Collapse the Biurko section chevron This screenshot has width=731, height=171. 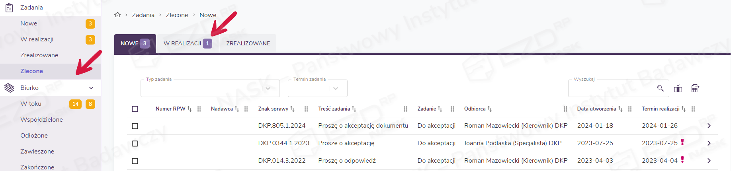click(91, 88)
